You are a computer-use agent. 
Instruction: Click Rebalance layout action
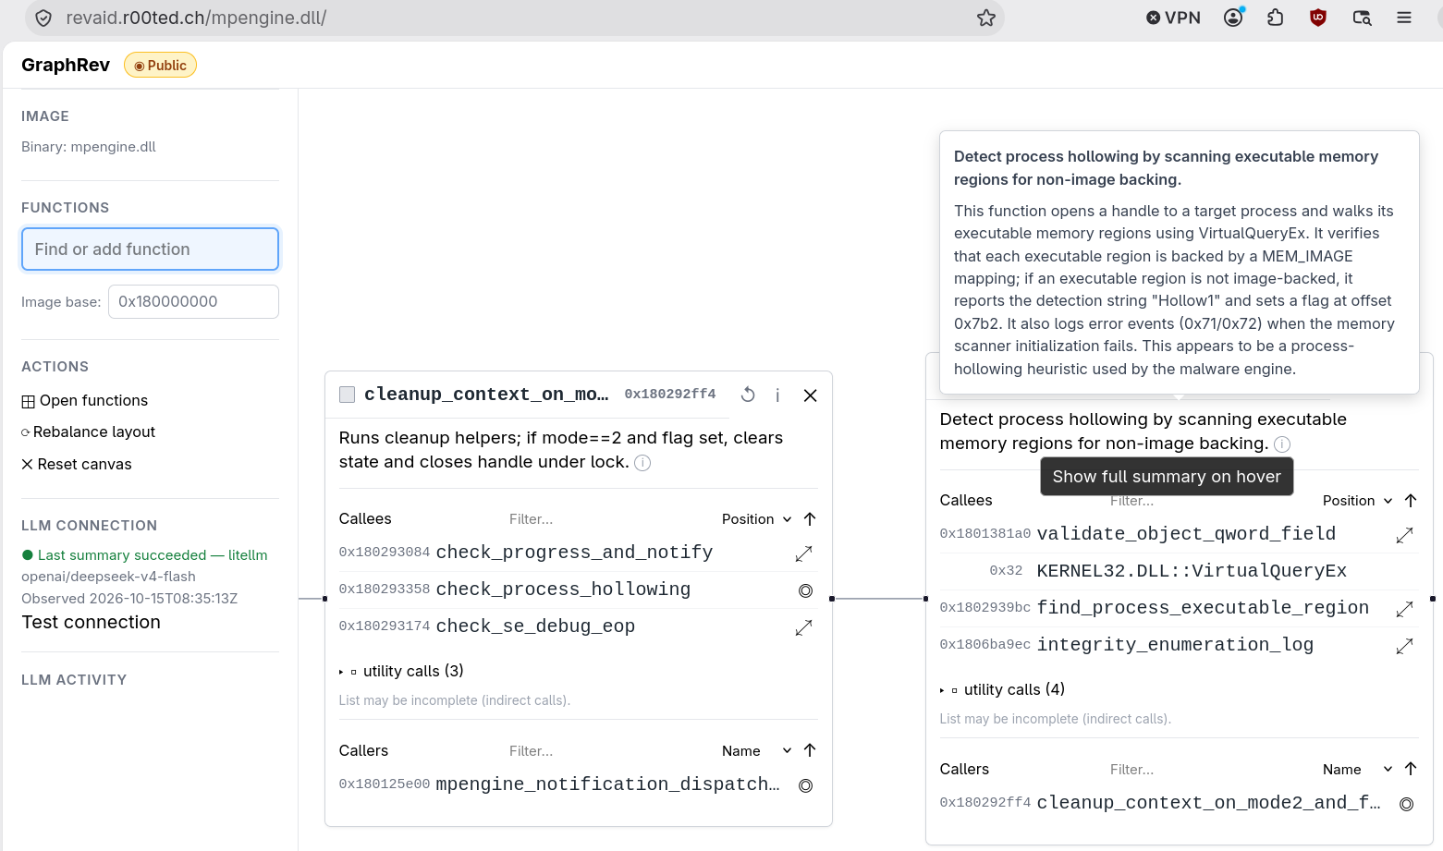pyautogui.click(x=88, y=432)
